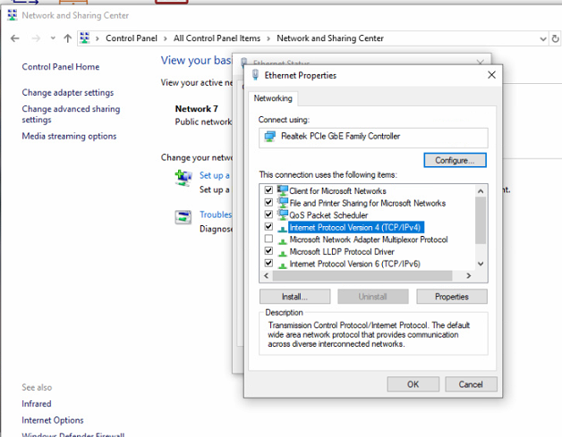
Task: Select All Control Panel Items breadcrumb
Action: 217,38
